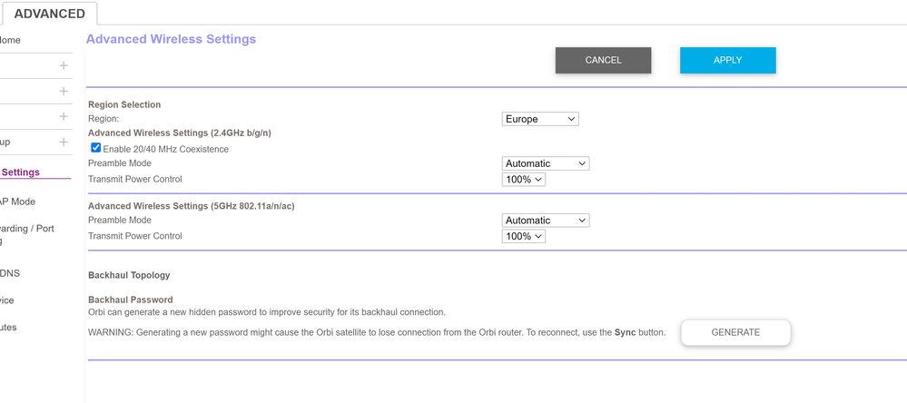907x403 pixels.
Task: Open 5GHz Transmit Power Control dropdown
Action: click(524, 236)
